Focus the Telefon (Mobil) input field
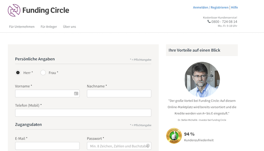Image resolution: width=264 pixels, height=151 pixels. [83, 113]
